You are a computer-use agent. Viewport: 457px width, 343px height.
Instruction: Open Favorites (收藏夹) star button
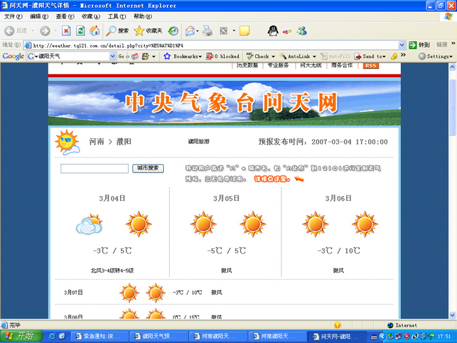(148, 31)
